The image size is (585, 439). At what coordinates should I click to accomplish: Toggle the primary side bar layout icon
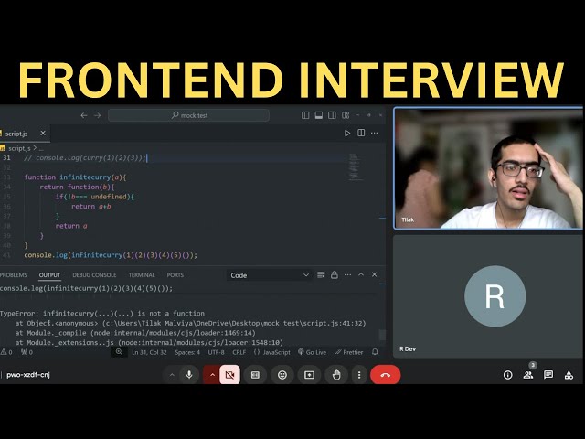[305, 115]
